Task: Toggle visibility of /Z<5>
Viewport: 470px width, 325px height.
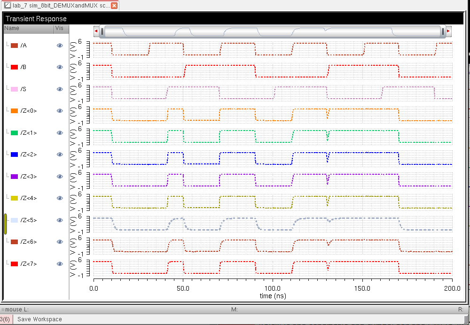Action: click(60, 220)
